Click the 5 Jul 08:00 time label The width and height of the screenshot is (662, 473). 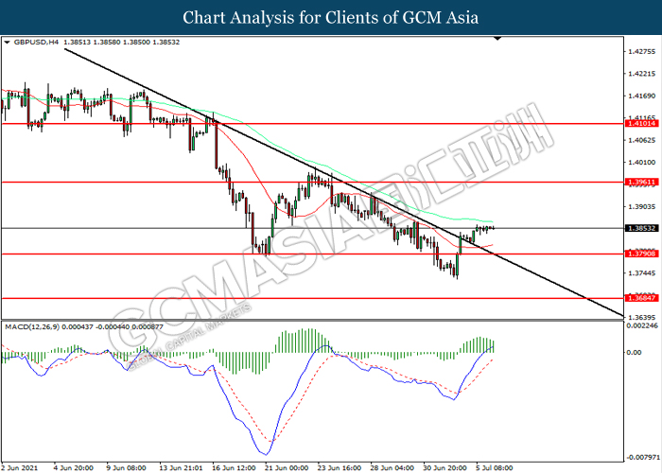point(495,468)
